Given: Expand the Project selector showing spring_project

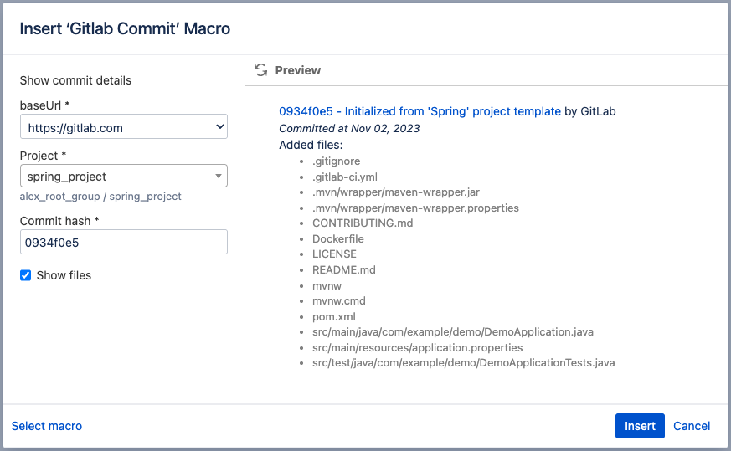Looking at the screenshot, I should (x=117, y=177).
